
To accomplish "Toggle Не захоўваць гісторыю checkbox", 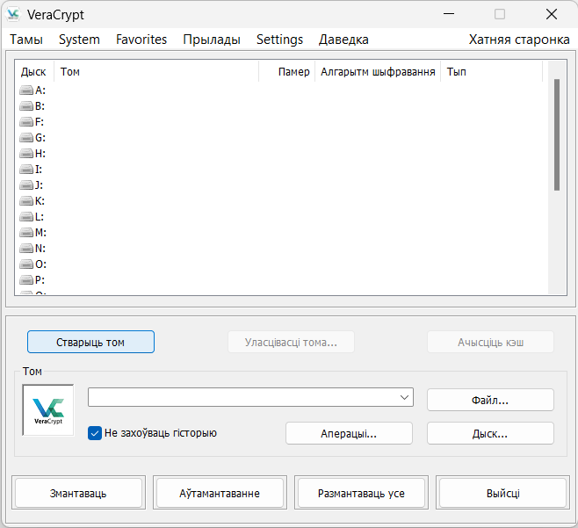I will [x=95, y=433].
